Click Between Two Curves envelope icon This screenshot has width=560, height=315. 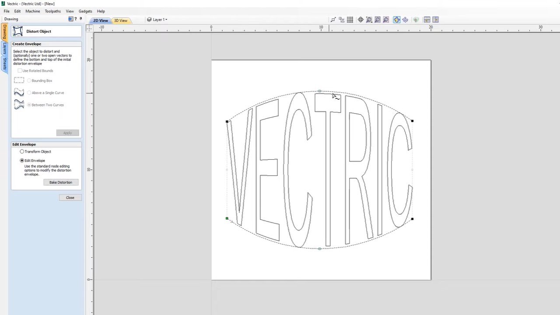[x=19, y=105]
